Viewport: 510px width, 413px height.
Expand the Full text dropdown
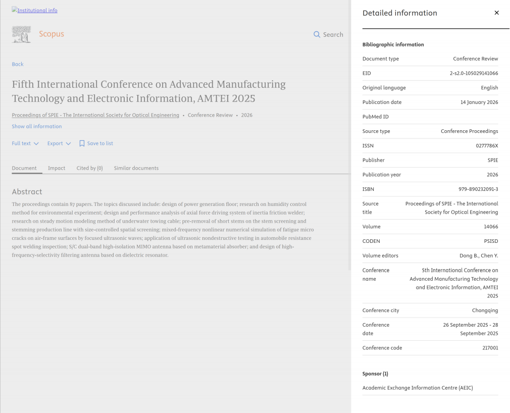pyautogui.click(x=25, y=143)
